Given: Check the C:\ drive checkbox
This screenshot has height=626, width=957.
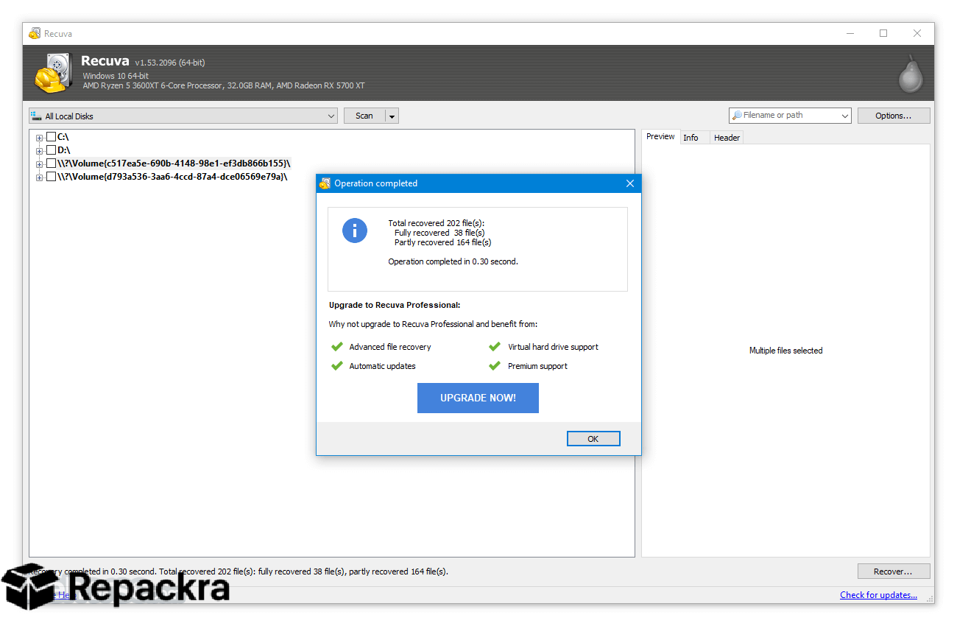Looking at the screenshot, I should pyautogui.click(x=51, y=137).
